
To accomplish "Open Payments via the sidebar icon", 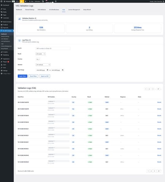I will tap(2, 28).
